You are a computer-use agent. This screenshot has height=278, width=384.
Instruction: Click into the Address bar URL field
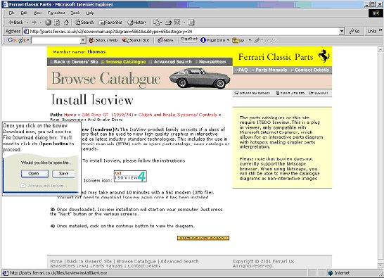click(x=181, y=31)
